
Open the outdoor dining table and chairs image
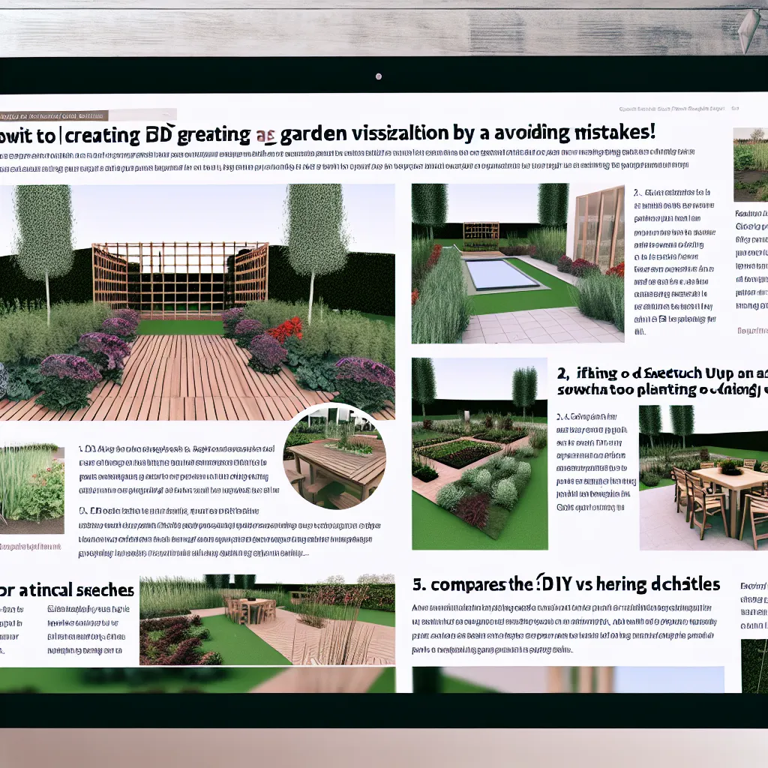coord(703,478)
